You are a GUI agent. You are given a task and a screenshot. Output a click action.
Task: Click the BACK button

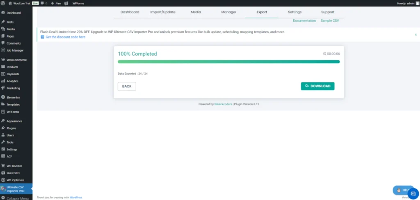pyautogui.click(x=127, y=86)
